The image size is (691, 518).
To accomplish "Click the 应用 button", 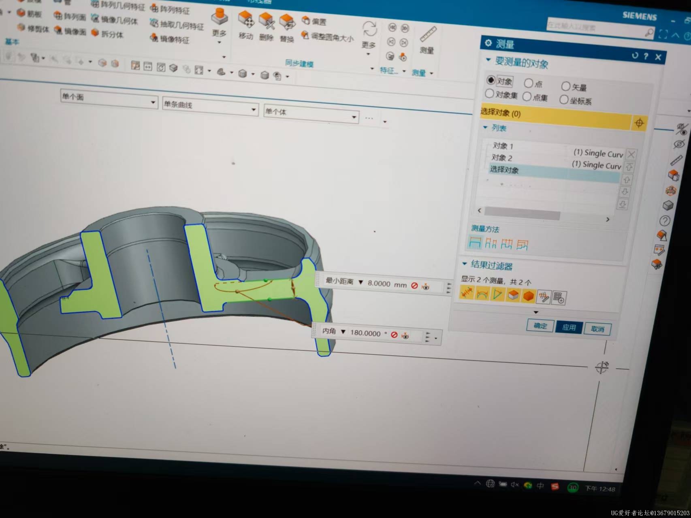I will 569,327.
